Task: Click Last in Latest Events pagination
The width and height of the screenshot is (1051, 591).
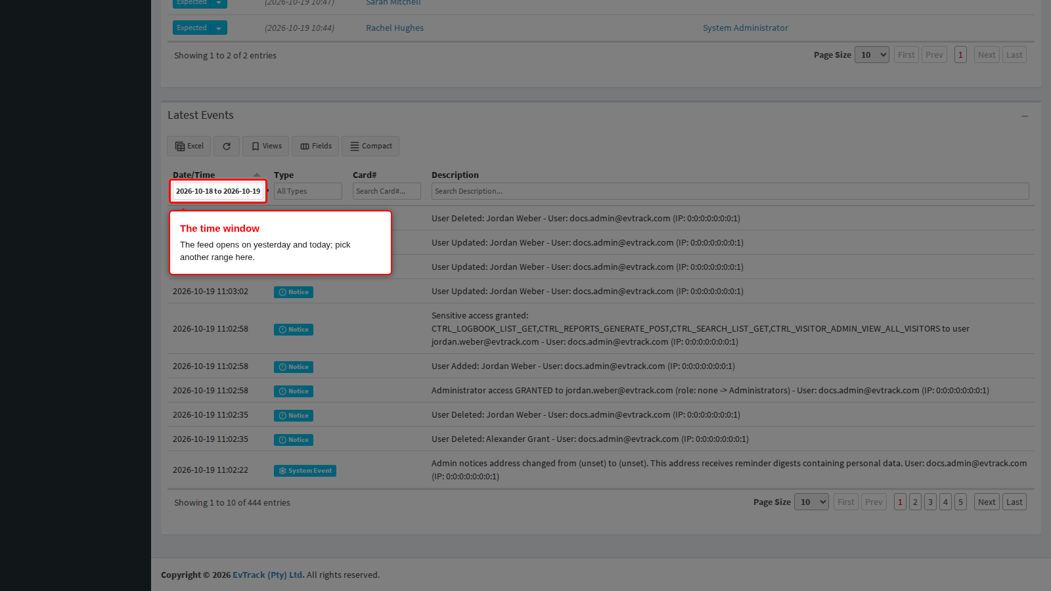Action: coord(1014,502)
